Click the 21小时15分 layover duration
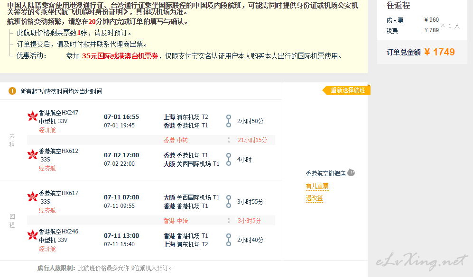The height and width of the screenshot is (277, 473). tap(252, 140)
